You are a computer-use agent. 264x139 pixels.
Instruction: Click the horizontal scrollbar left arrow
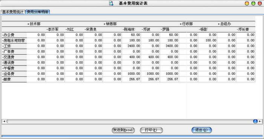point(4,121)
